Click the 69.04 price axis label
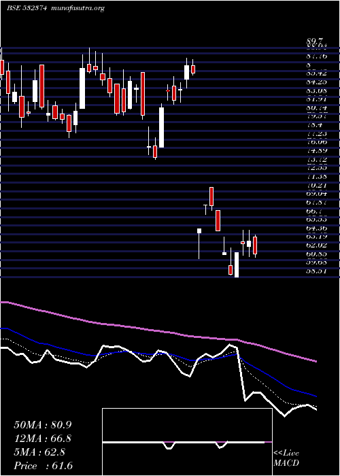This screenshot has width=340, height=476. (x=316, y=194)
